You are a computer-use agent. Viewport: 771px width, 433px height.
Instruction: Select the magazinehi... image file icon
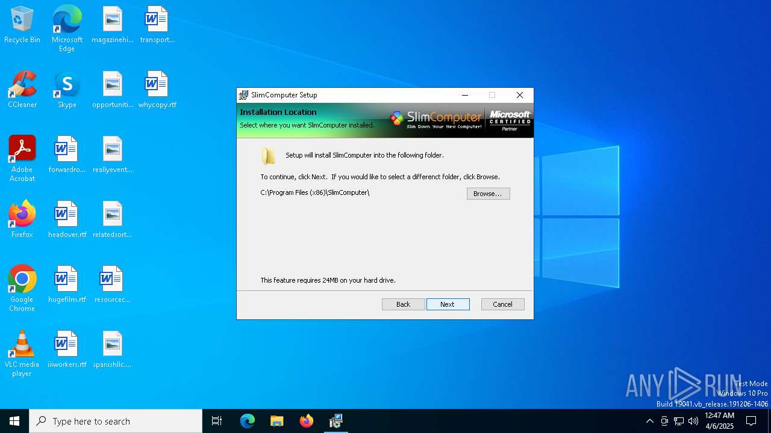coord(113,25)
